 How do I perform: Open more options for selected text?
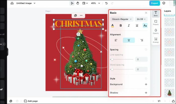tap(81, 15)
